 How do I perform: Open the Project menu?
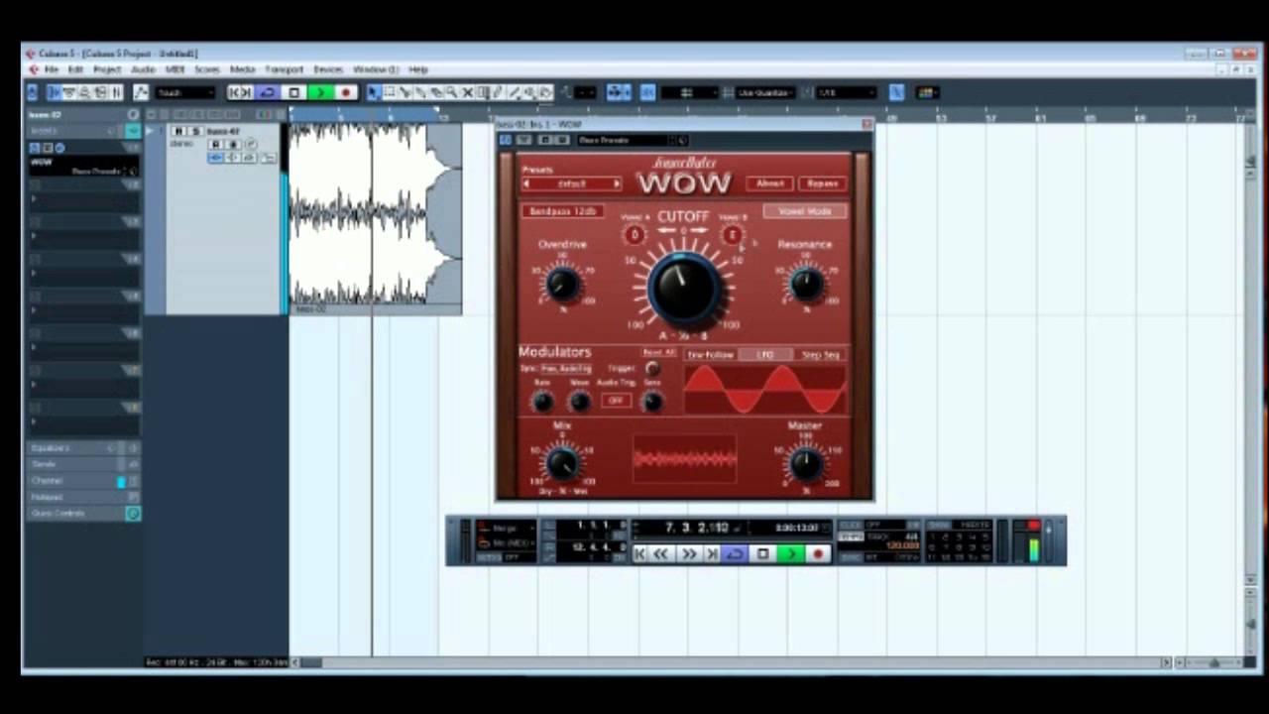click(107, 69)
